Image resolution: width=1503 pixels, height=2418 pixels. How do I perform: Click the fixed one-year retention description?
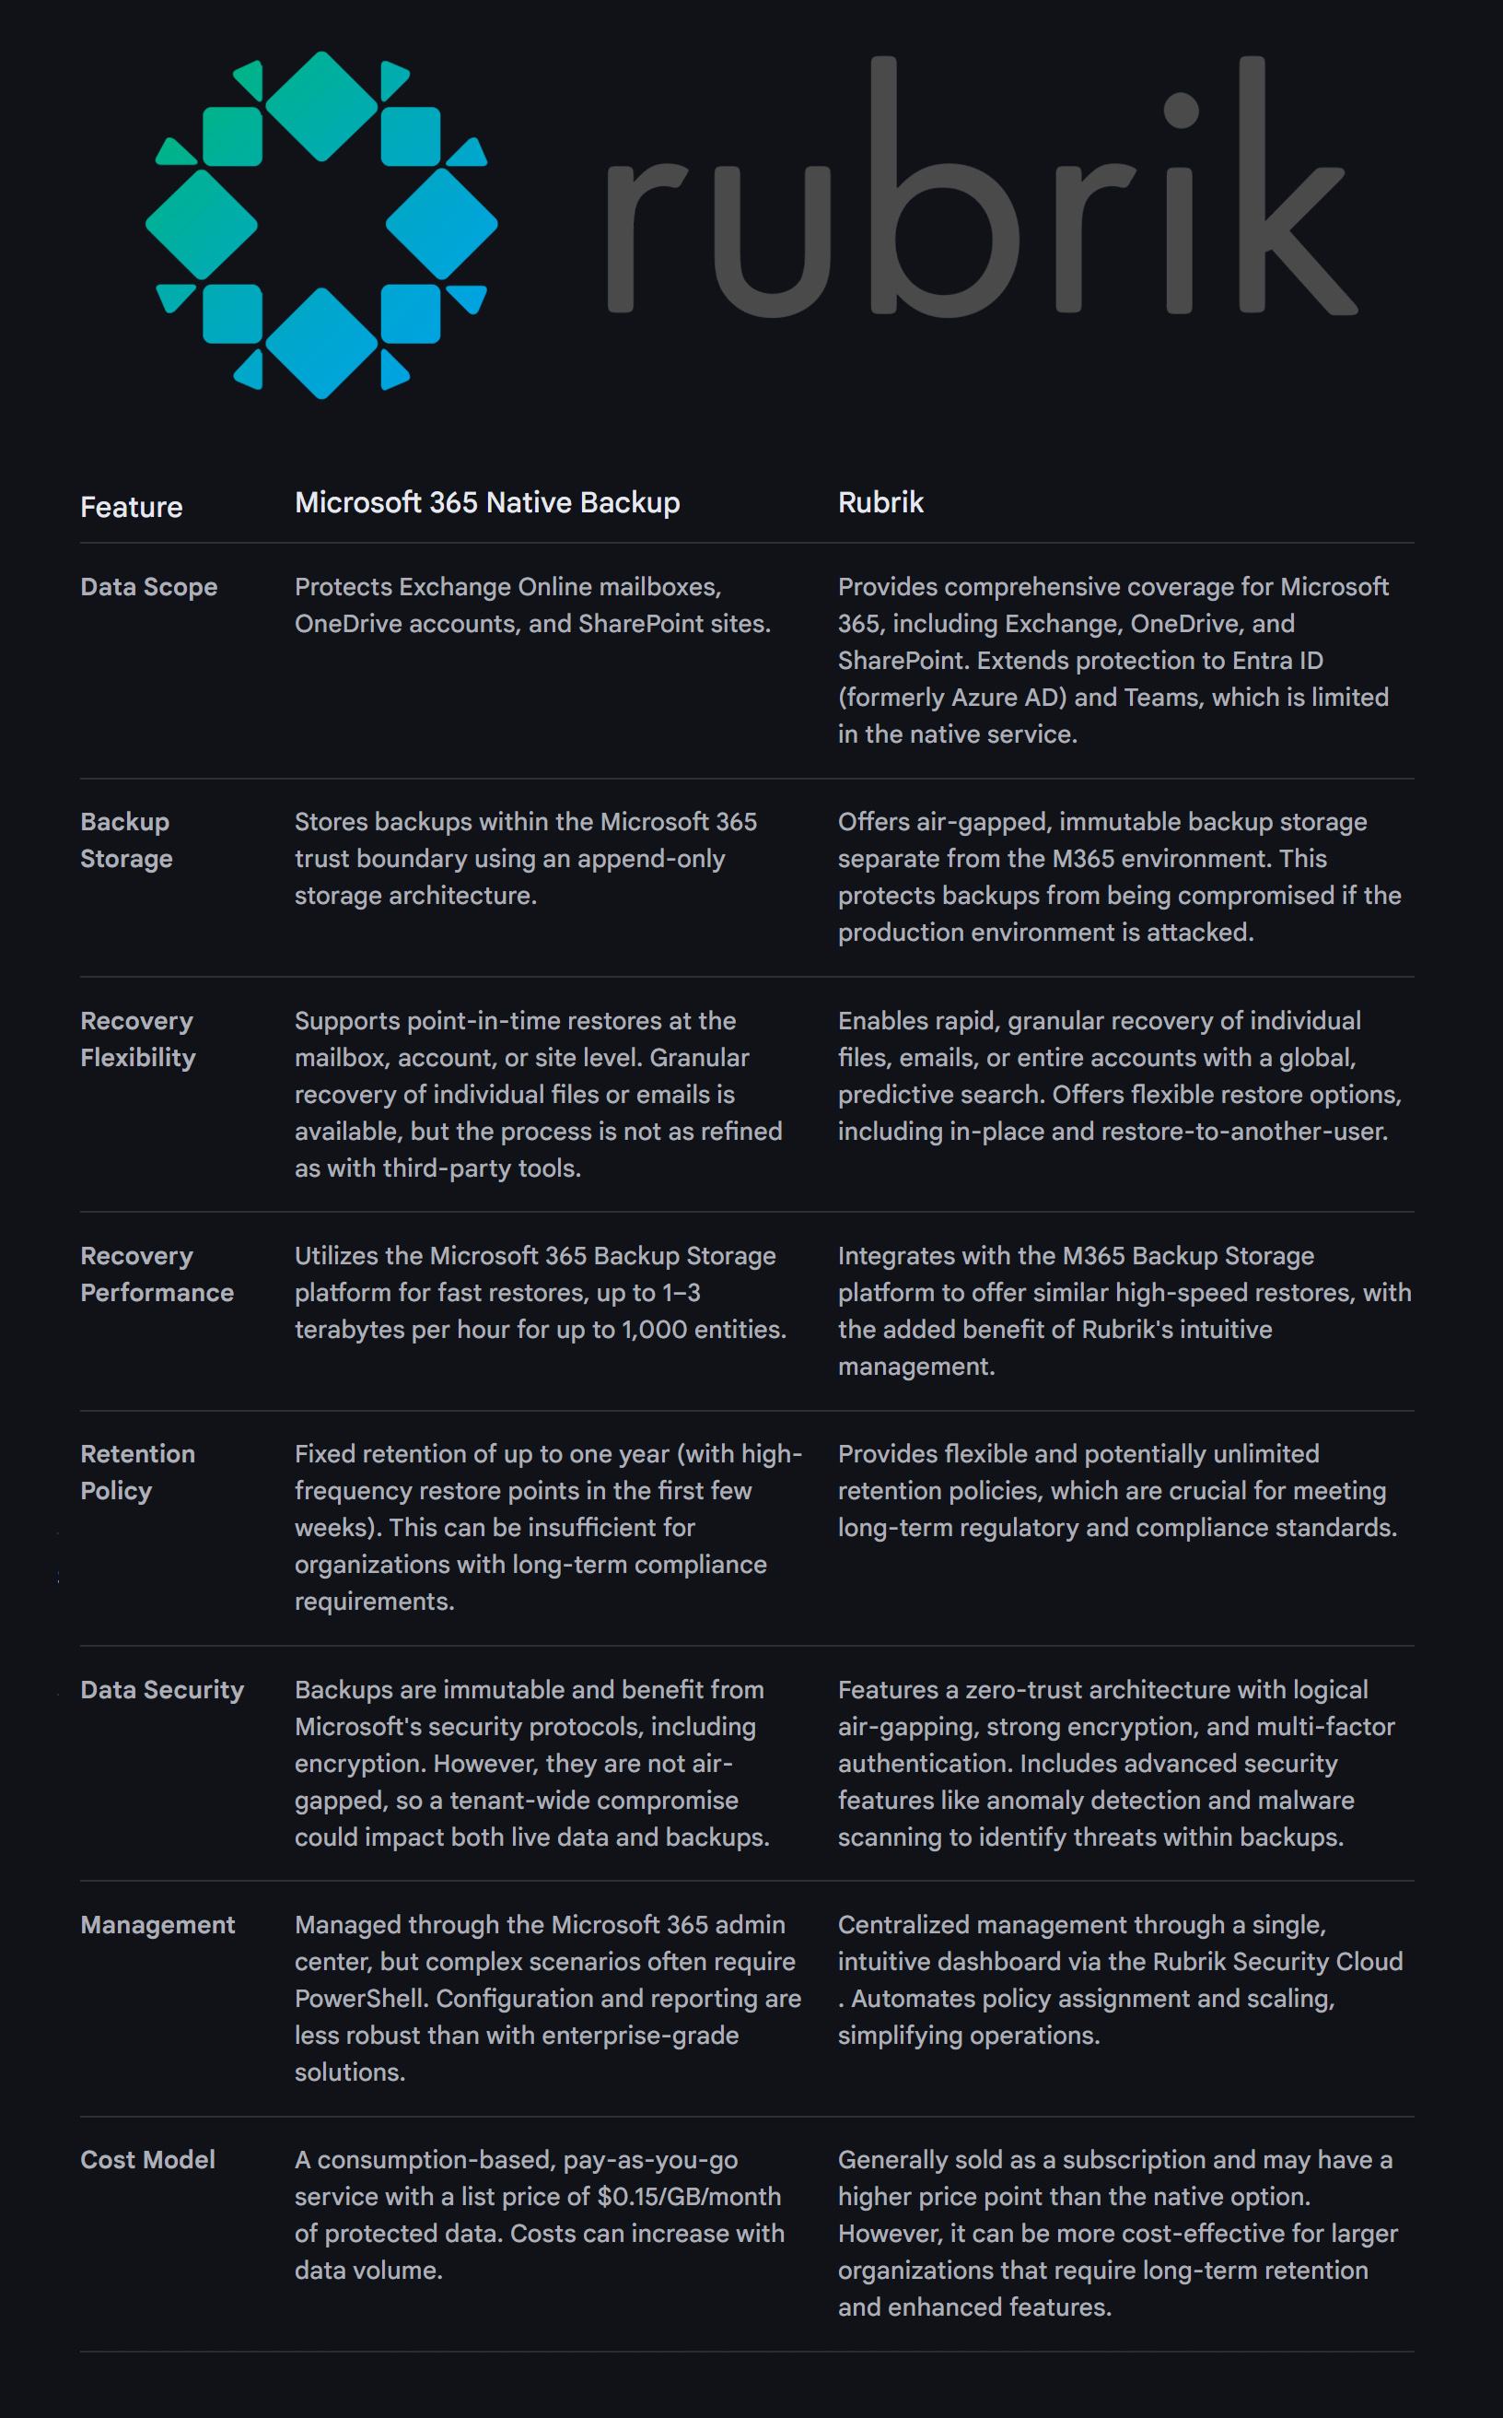(x=547, y=1527)
